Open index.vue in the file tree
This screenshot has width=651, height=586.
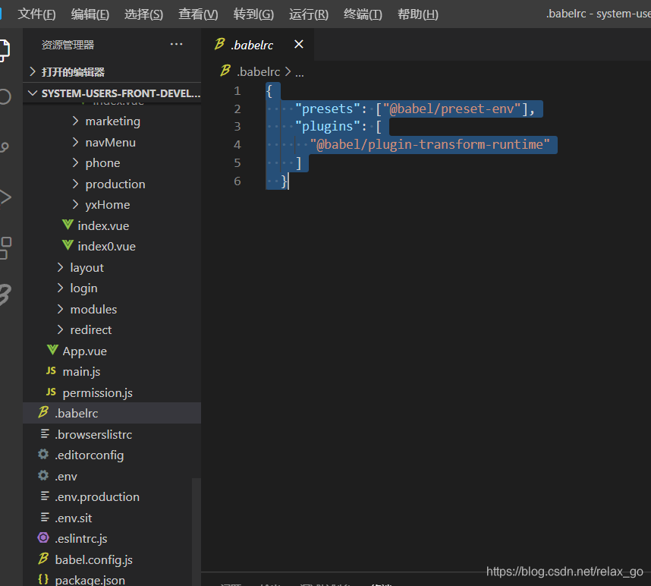tap(103, 225)
